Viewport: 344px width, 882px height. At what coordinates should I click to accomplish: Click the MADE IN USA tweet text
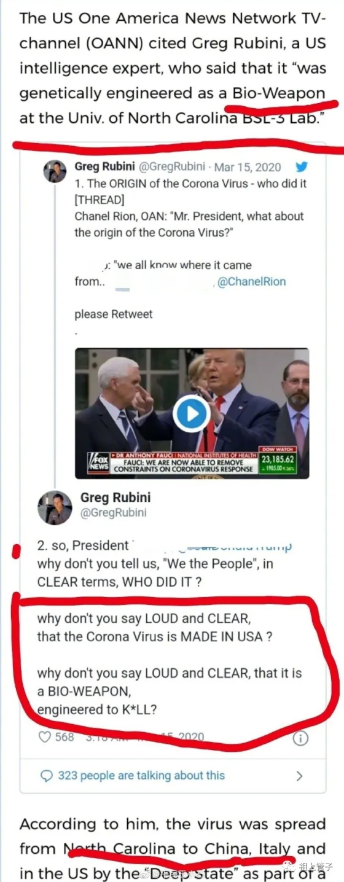click(x=155, y=637)
